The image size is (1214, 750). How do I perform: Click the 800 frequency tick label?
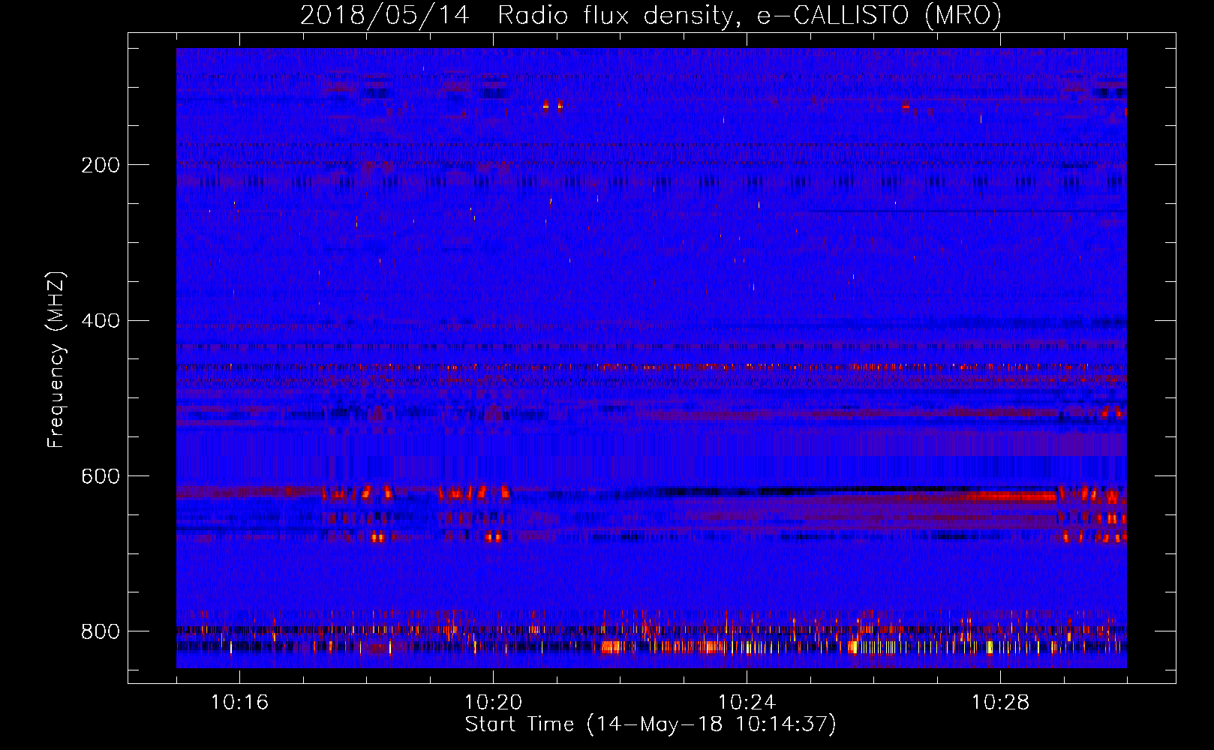[x=101, y=631]
